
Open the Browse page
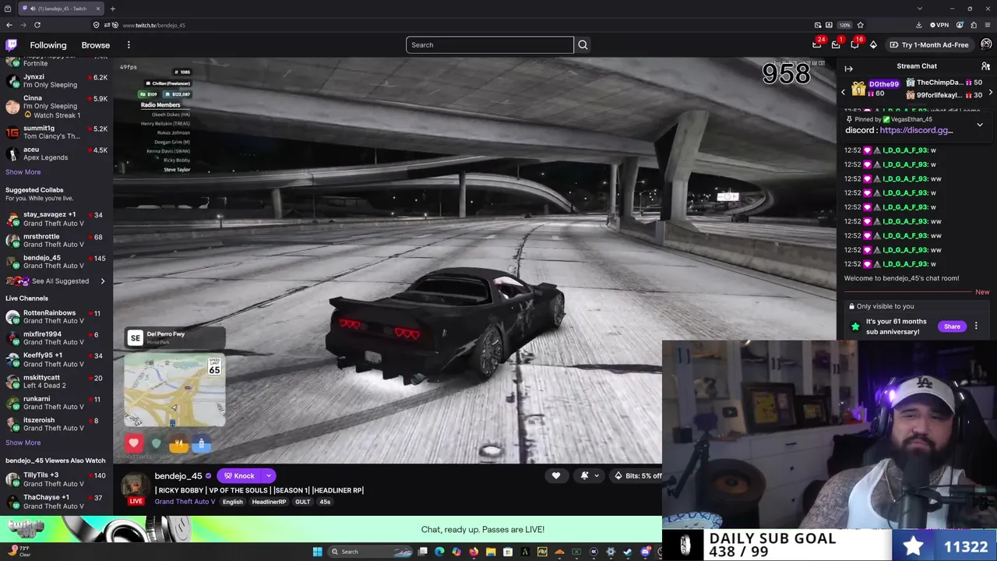[96, 45]
